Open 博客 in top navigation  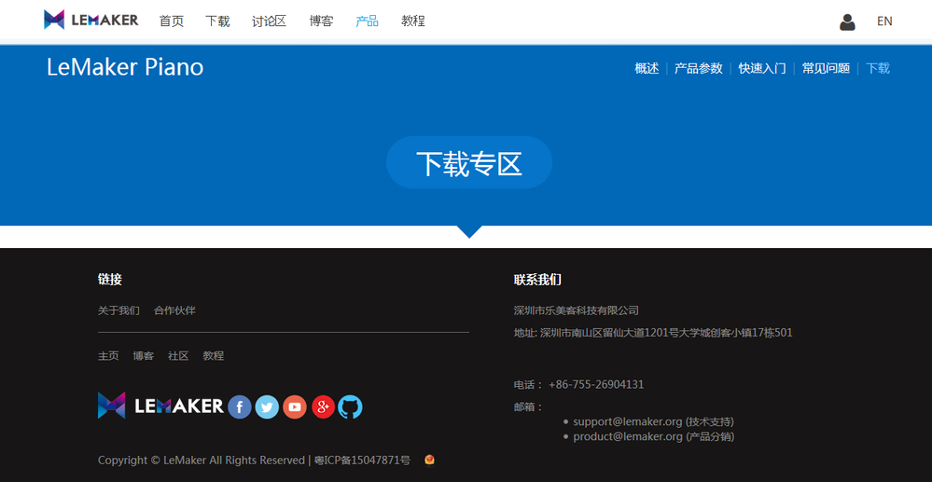point(322,21)
